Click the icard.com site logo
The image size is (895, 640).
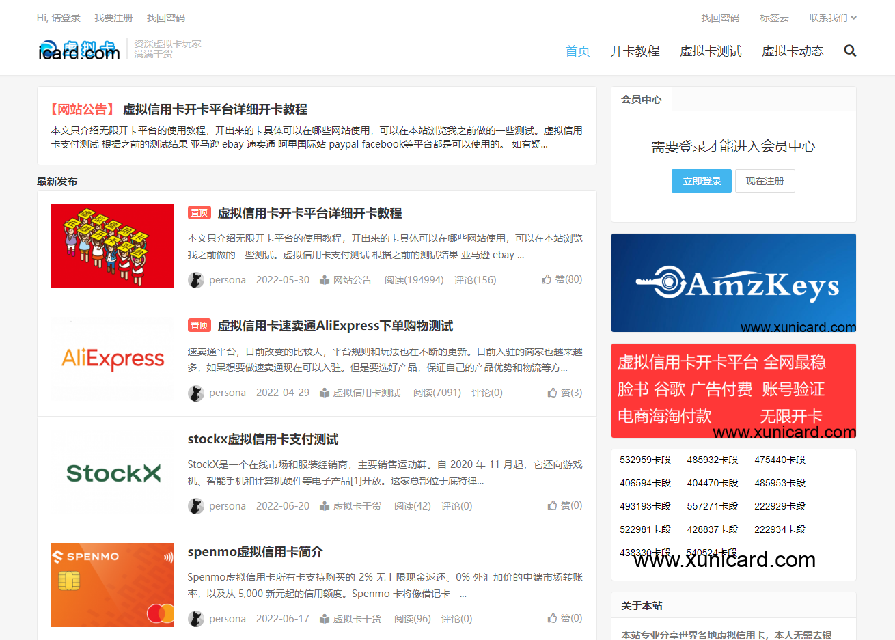(x=79, y=50)
